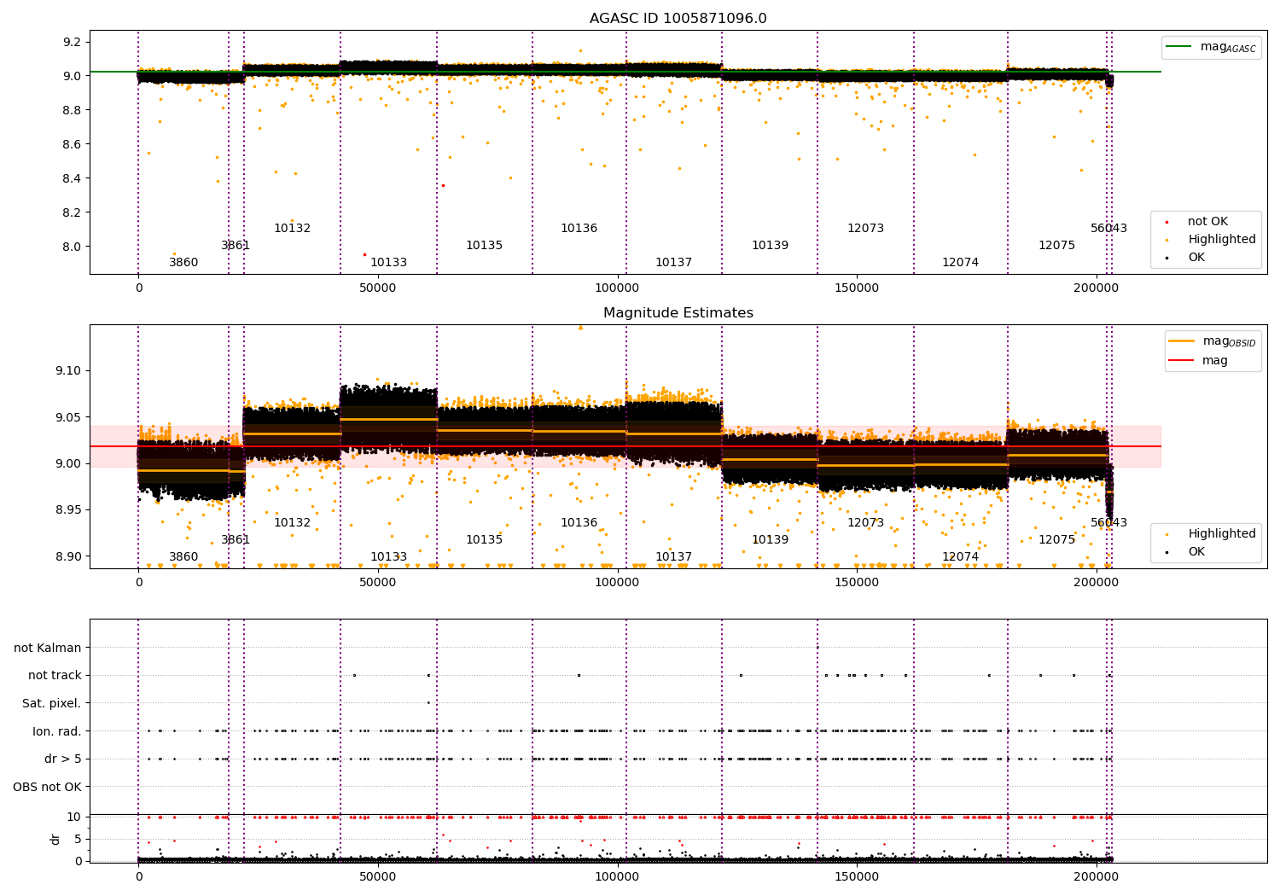Screen dimensions: 1280x896
Task: Click the 8.95 tick on middle plot
Action: tap(68, 510)
